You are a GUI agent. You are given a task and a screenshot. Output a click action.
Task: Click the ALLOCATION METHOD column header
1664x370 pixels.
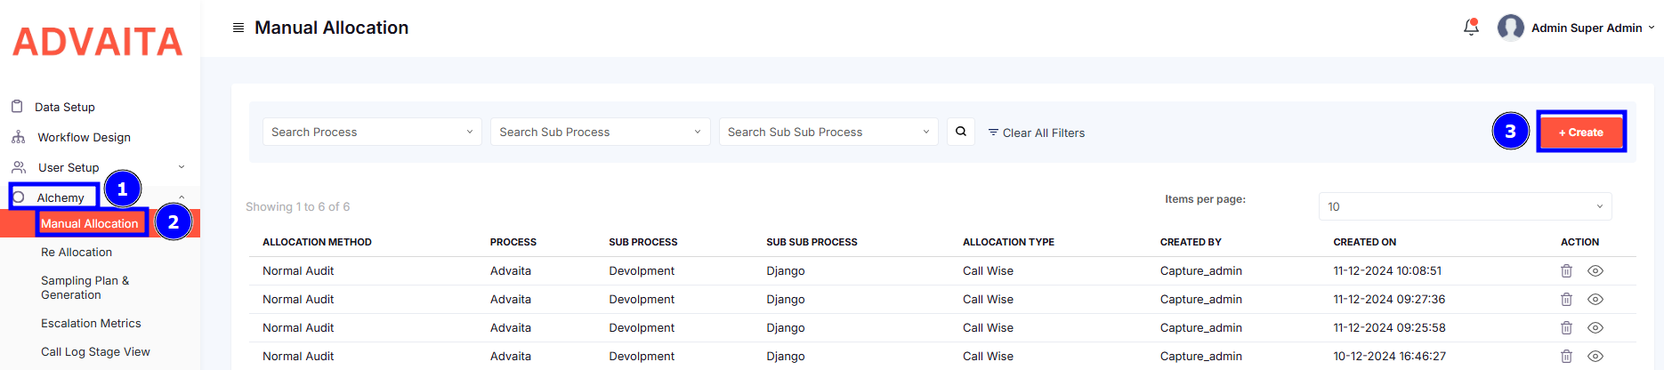coord(317,242)
